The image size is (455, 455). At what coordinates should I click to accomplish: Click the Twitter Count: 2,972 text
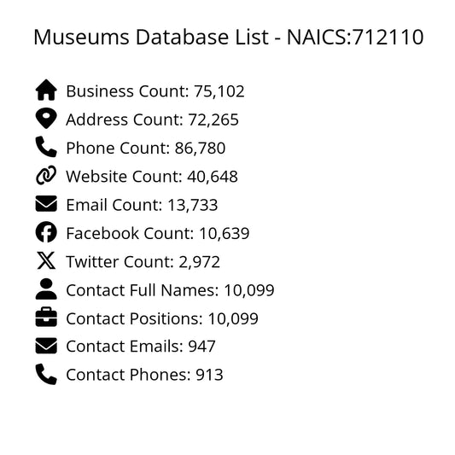[x=143, y=262]
